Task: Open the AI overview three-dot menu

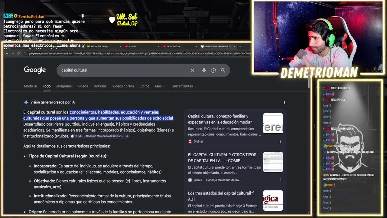Action: [x=285, y=103]
